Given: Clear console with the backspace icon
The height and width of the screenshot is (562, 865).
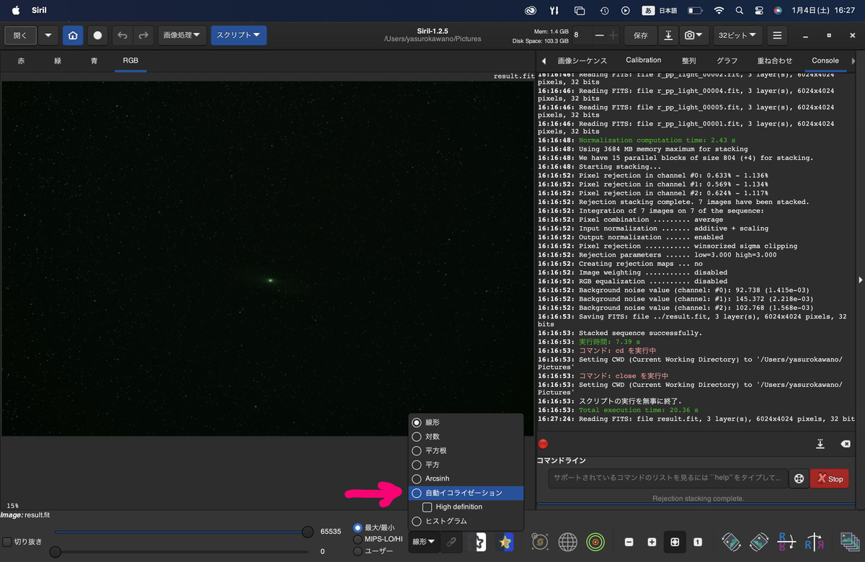Looking at the screenshot, I should tap(846, 445).
